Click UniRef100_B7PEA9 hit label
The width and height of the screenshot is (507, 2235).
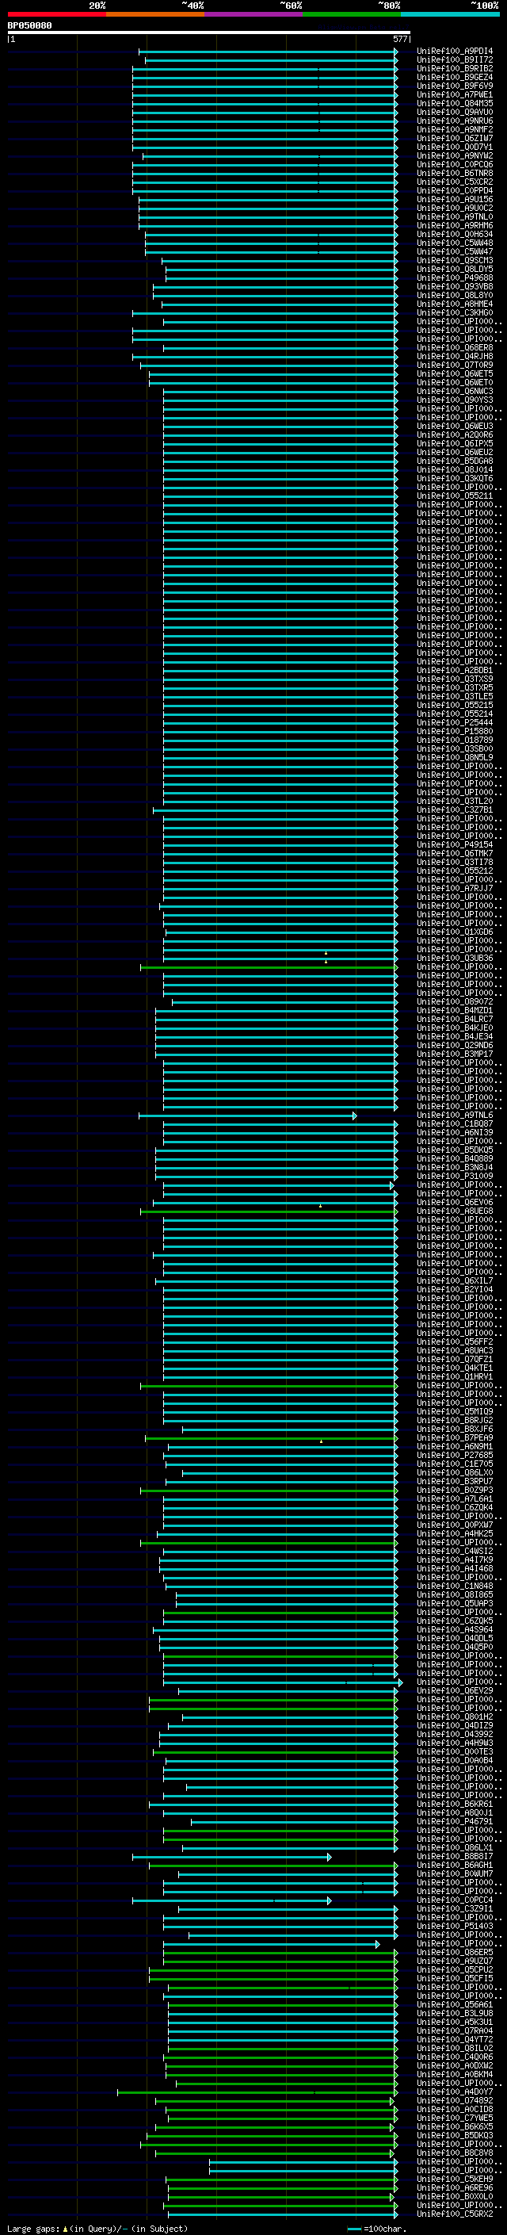454,1437
